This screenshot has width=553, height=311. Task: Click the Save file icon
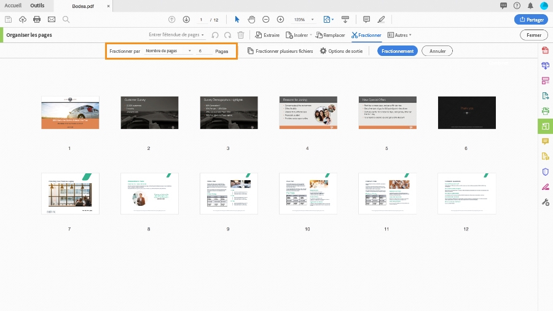coord(8,20)
